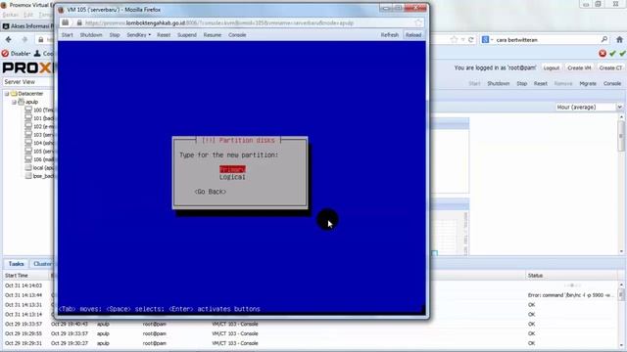The width and height of the screenshot is (627, 352).
Task: Click Firefox icon in VM 105 title bar
Action: pos(61,9)
